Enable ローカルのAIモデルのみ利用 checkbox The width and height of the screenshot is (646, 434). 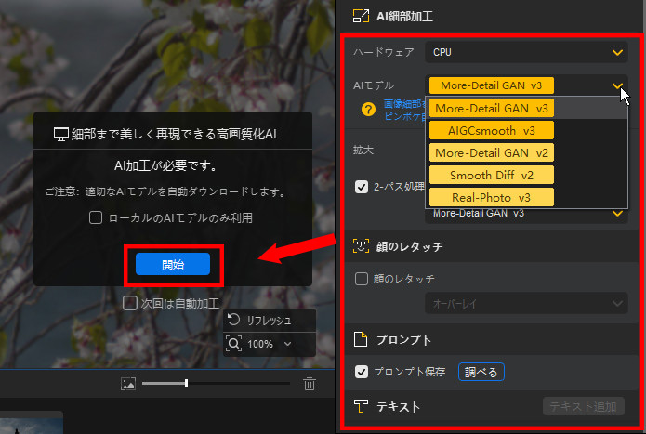pyautogui.click(x=96, y=217)
